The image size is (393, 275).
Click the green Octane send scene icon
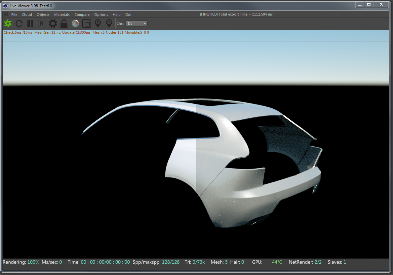(8, 23)
